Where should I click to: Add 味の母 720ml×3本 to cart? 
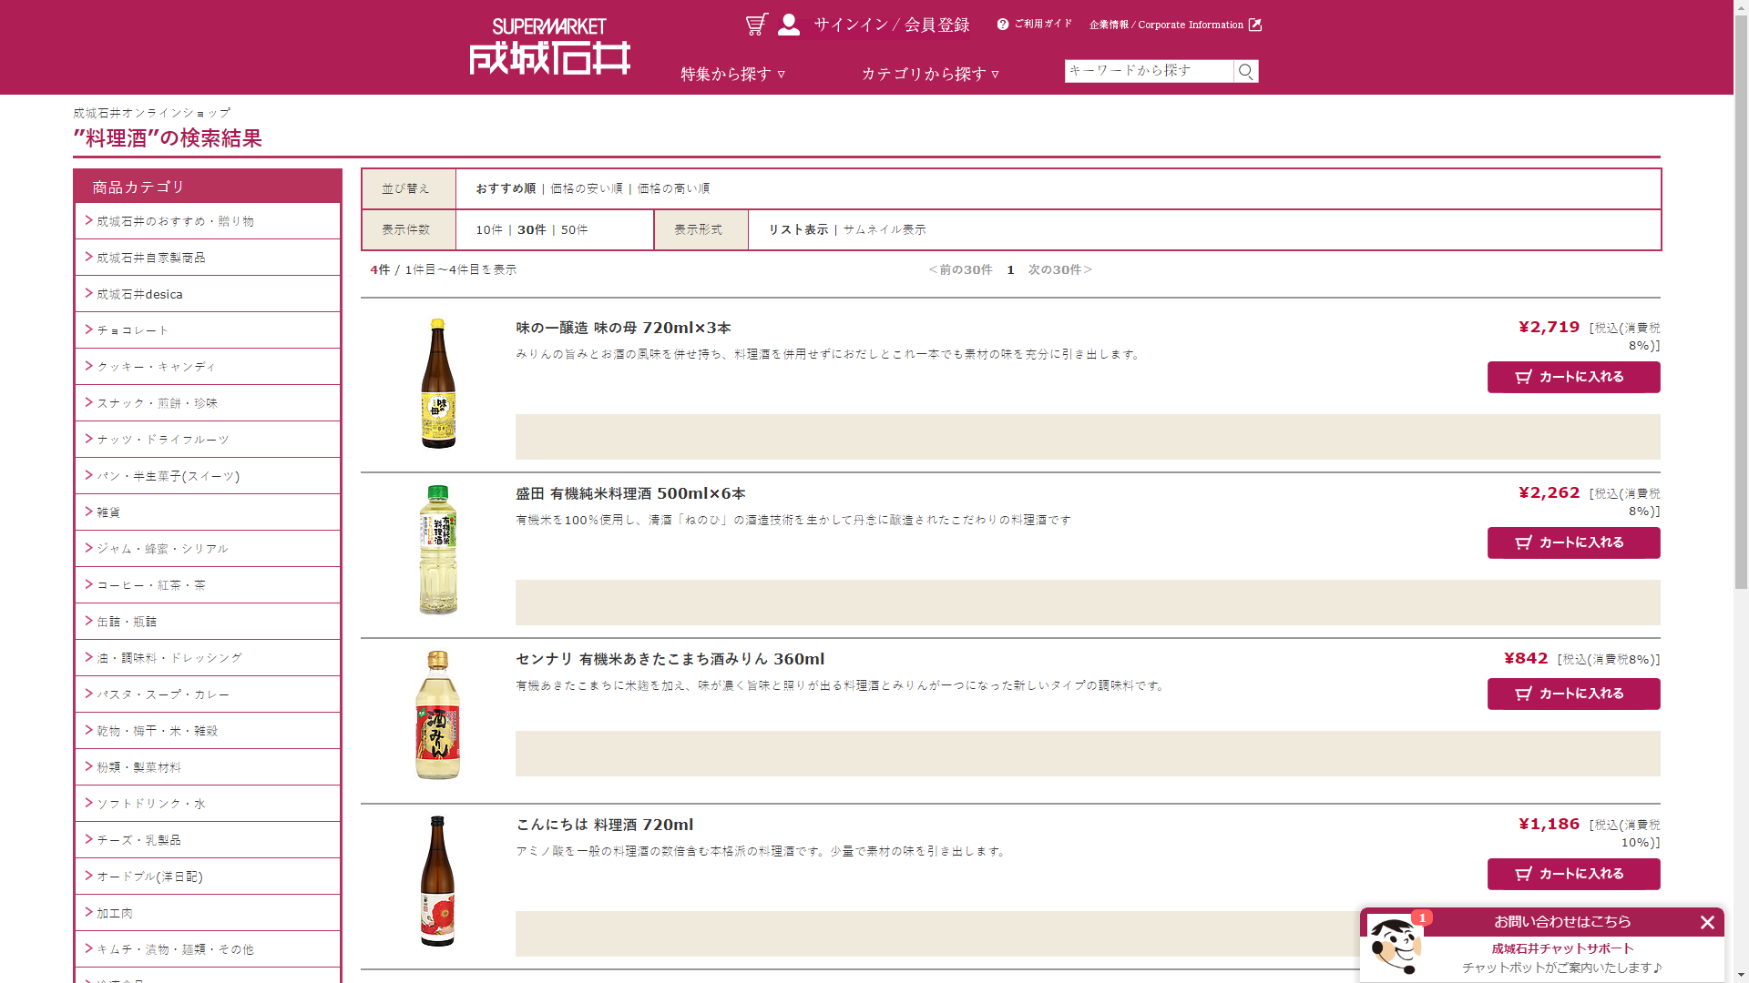(x=1573, y=377)
